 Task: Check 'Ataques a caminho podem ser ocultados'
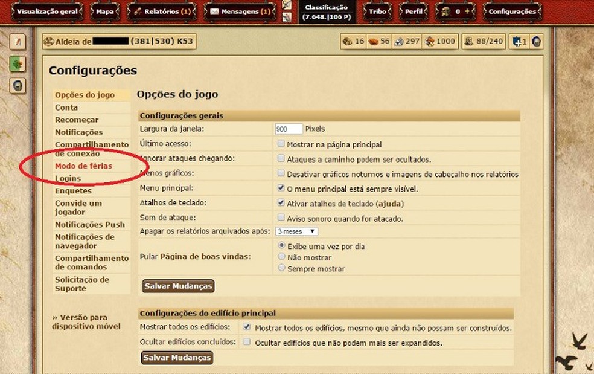tap(281, 158)
